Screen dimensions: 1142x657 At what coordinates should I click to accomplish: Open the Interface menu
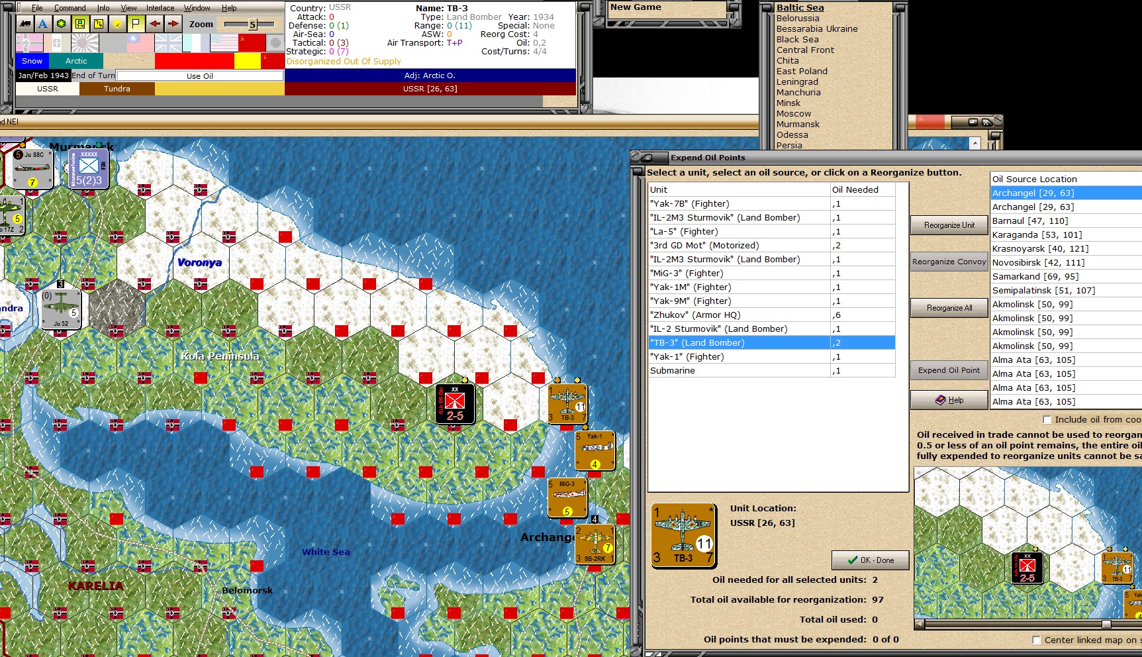pyautogui.click(x=160, y=8)
